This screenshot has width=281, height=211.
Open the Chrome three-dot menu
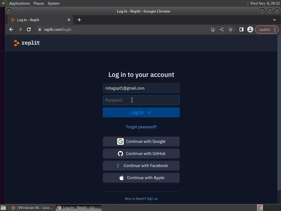point(275,29)
